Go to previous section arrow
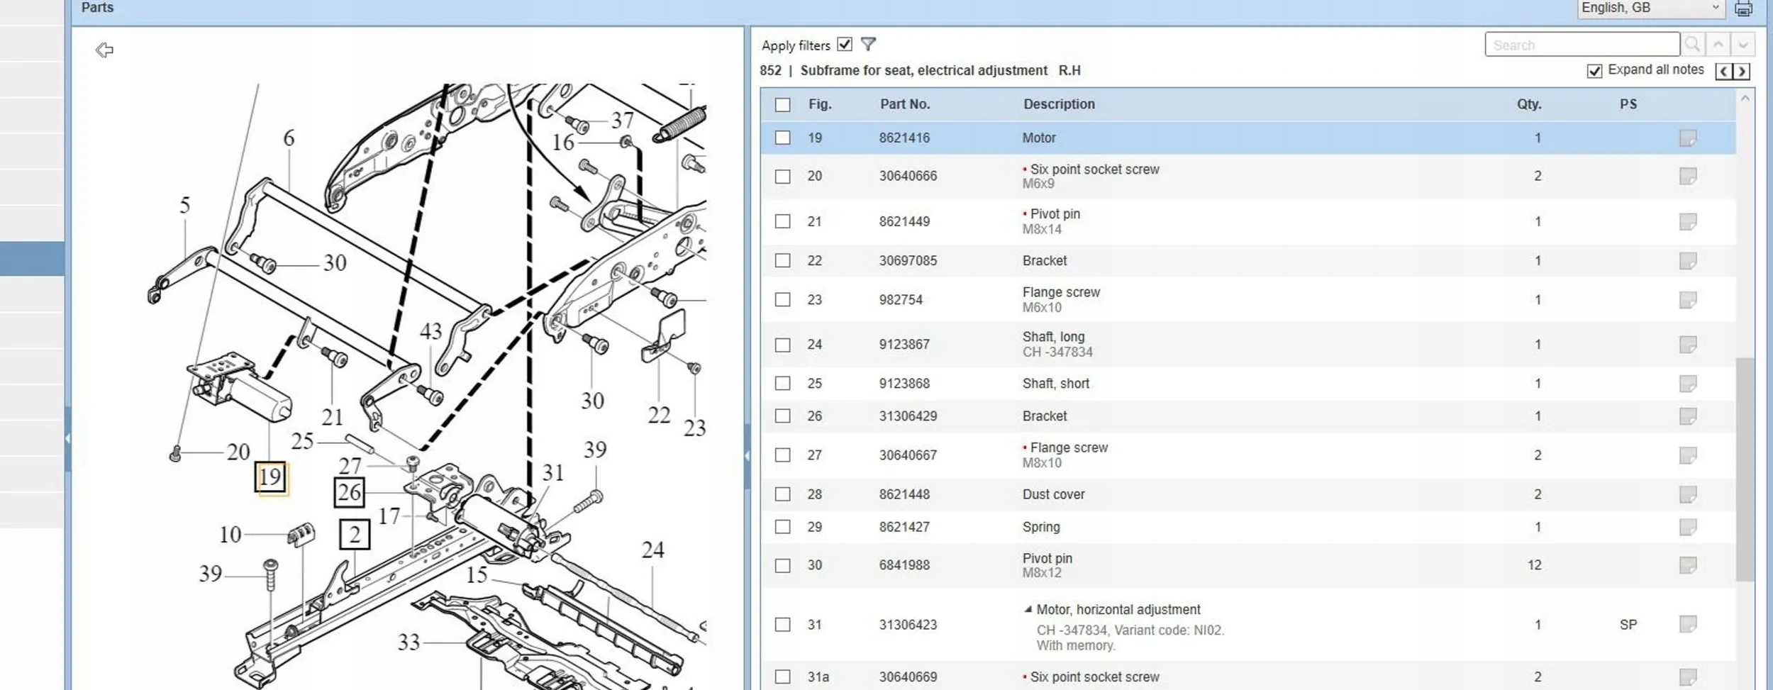The image size is (1773, 690). [x=1723, y=71]
